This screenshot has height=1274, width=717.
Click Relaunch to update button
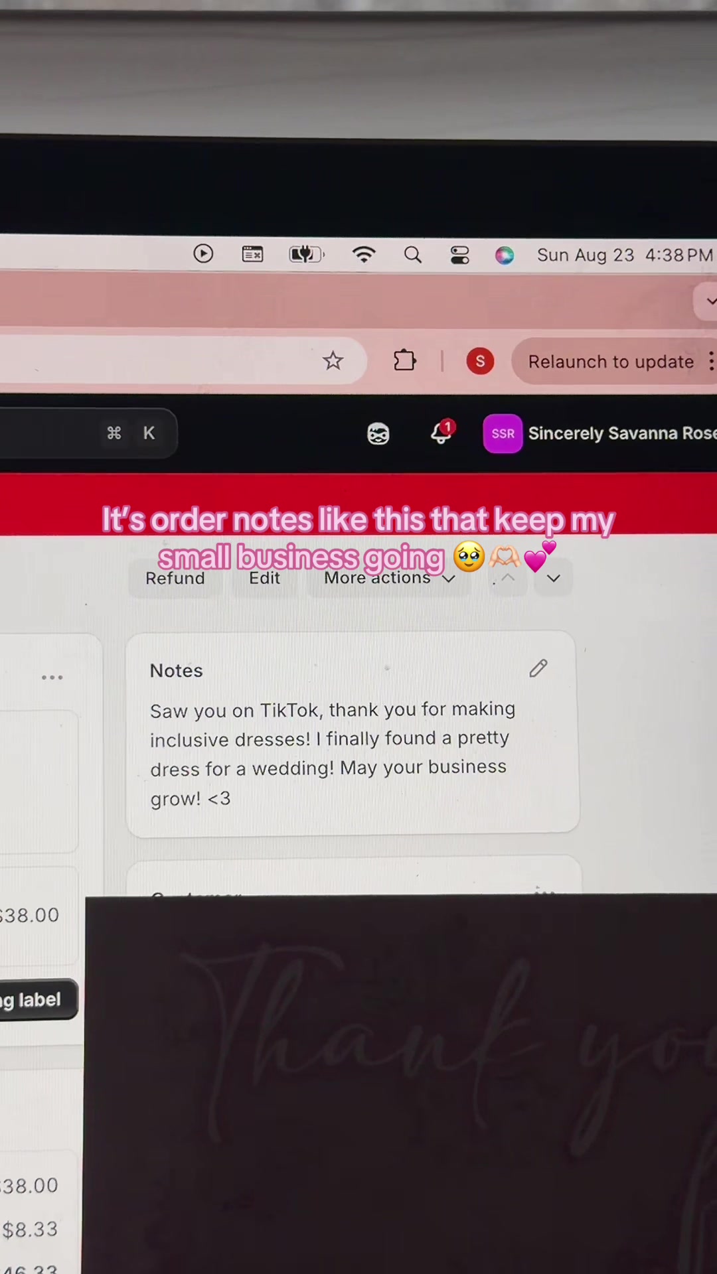[611, 362]
